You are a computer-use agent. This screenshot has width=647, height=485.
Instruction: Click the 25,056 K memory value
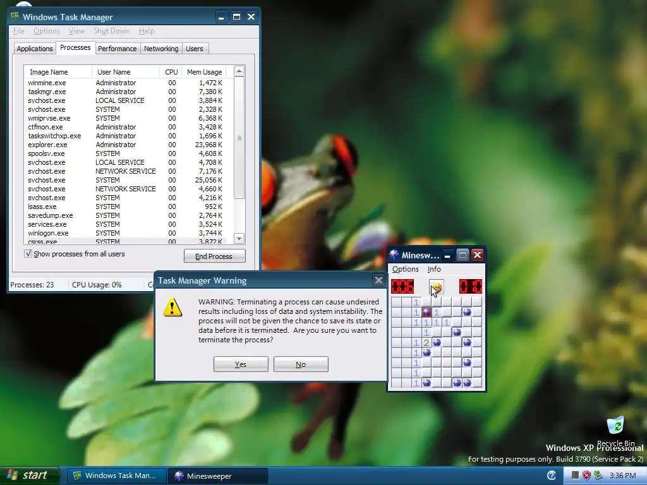pyautogui.click(x=209, y=180)
